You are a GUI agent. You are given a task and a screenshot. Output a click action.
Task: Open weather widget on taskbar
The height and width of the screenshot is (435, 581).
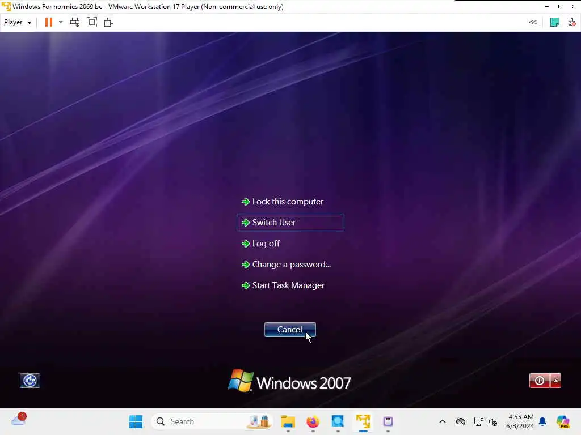(19, 420)
